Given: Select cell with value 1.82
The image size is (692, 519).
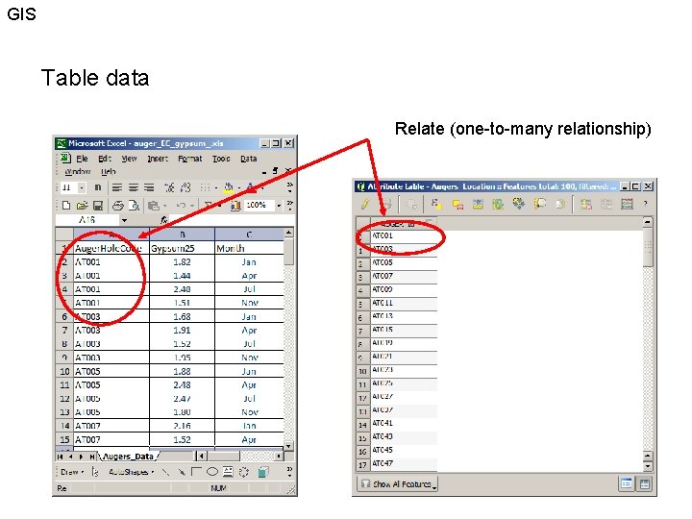Looking at the screenshot, I should (183, 261).
